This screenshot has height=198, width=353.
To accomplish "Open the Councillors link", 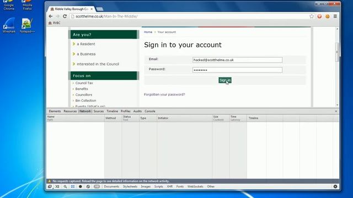I will click(x=83, y=95).
